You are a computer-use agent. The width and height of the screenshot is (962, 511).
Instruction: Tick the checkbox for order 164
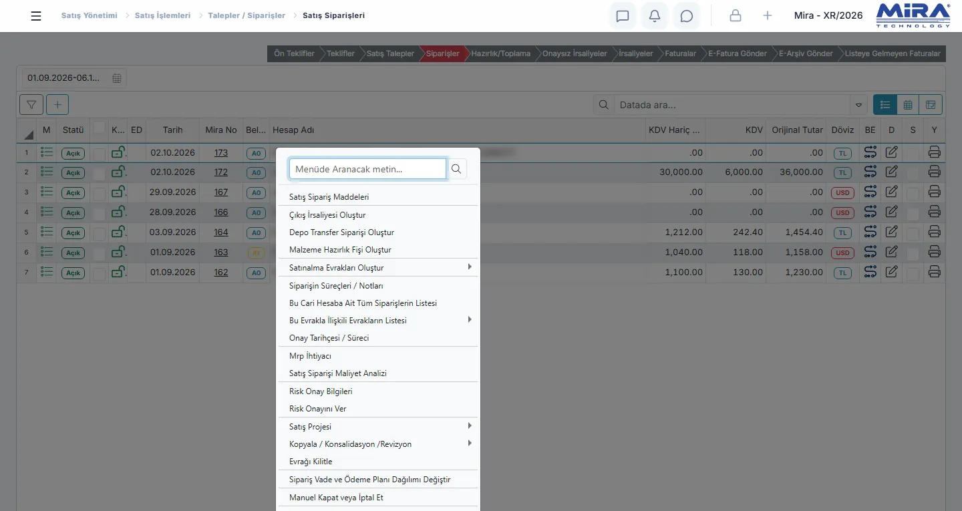pos(99,234)
